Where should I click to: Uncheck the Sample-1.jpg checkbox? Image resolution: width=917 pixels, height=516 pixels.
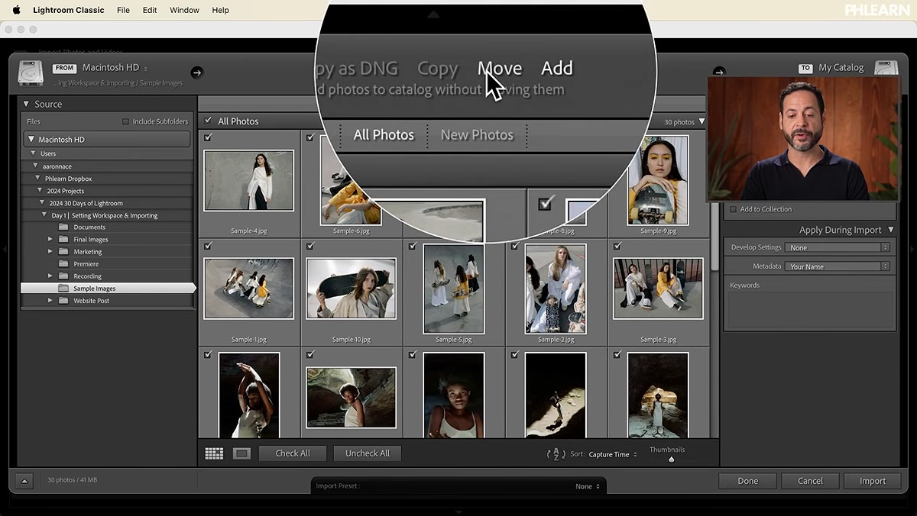pos(209,247)
